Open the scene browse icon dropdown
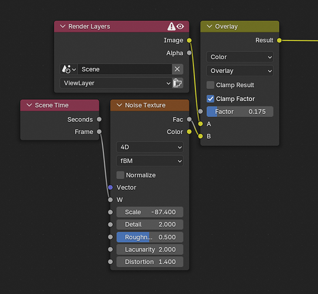This screenshot has width=318, height=294. pyautogui.click(x=69, y=69)
